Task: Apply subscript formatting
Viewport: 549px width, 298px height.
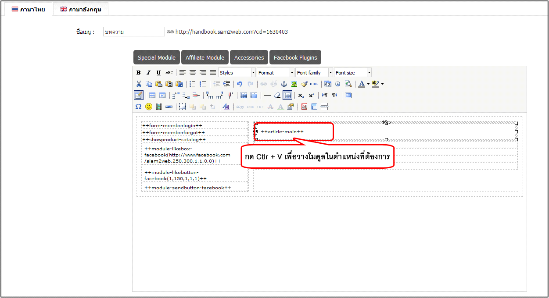Action: (301, 95)
